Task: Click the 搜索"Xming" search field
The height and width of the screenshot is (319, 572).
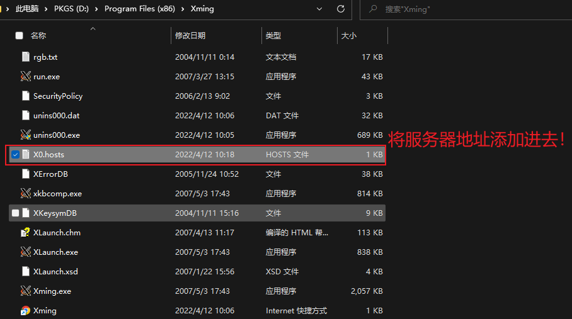Action: [466, 9]
